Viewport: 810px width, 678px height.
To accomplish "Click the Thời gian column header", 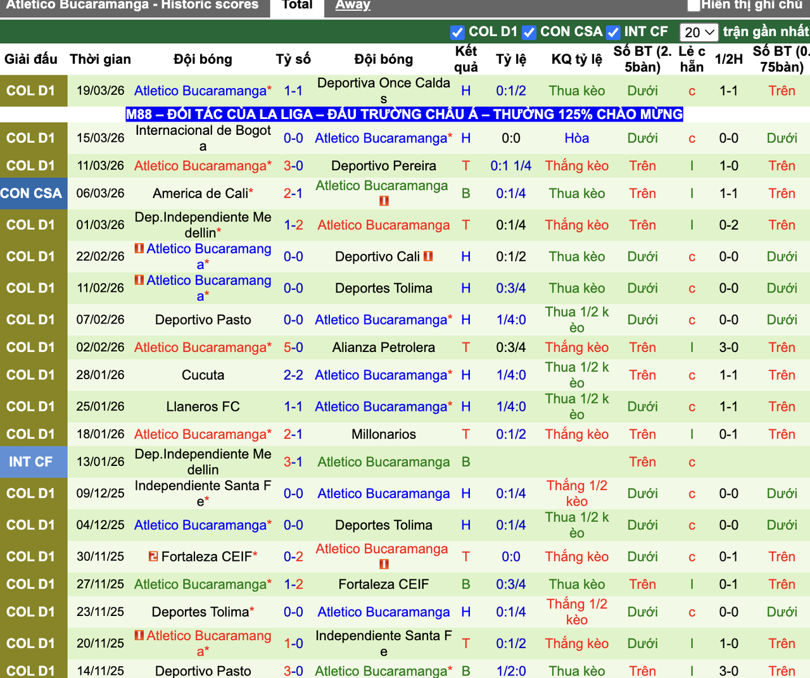I will point(101,59).
